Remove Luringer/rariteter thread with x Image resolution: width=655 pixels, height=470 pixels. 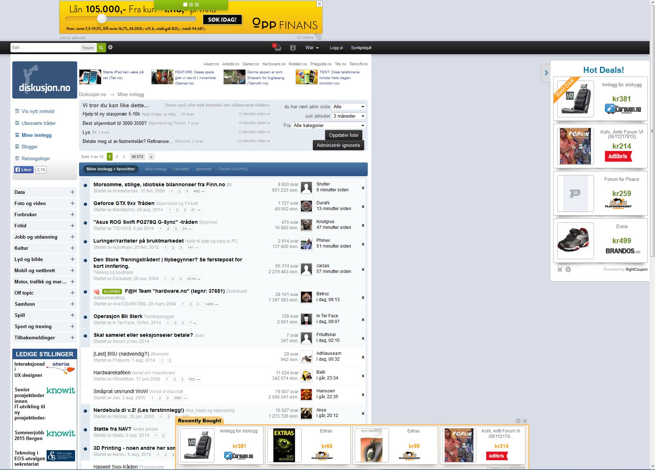[x=363, y=244]
